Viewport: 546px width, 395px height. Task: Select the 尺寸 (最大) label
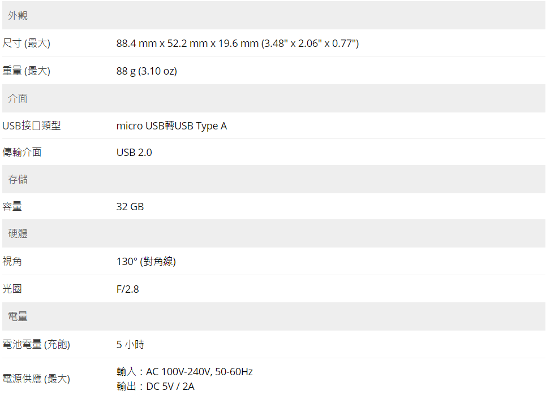coord(27,43)
